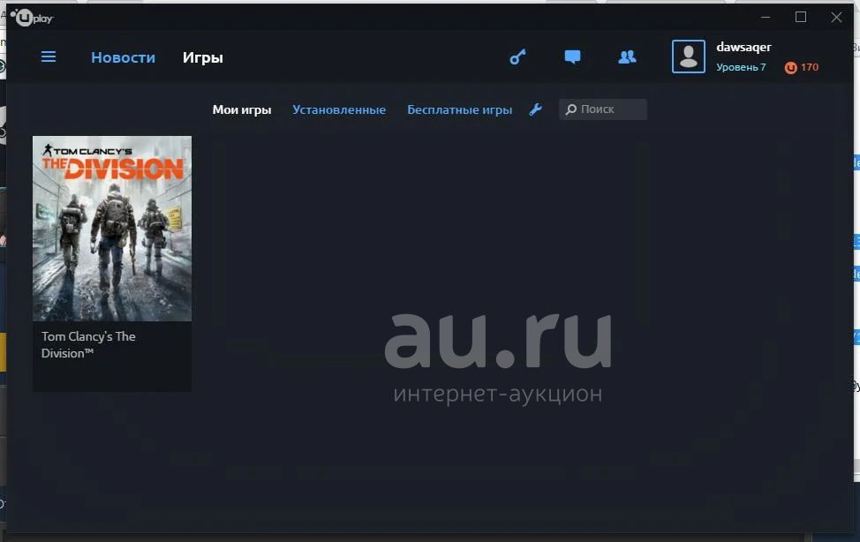
Task: Switch to the Игры tab
Action: point(203,57)
